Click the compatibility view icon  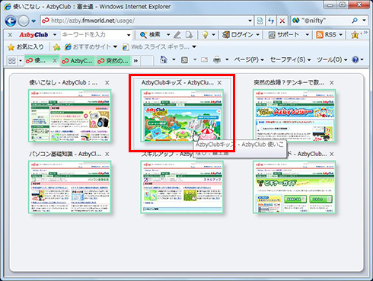point(260,21)
